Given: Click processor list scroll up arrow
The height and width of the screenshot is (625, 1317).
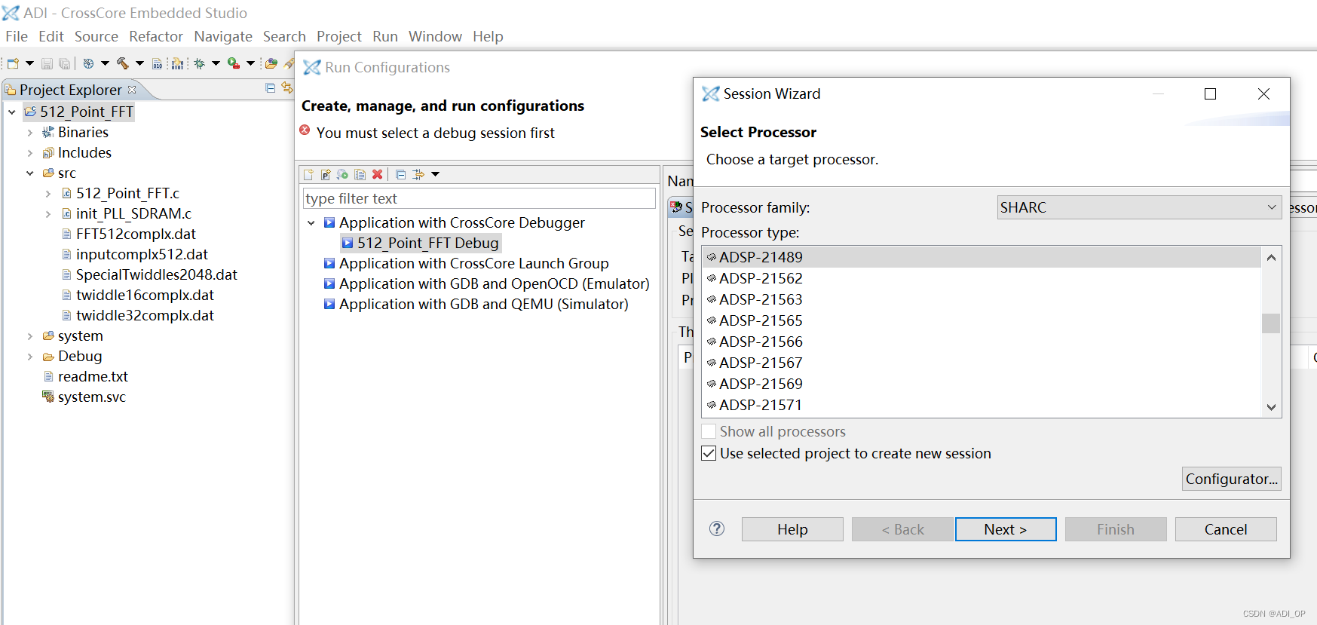Looking at the screenshot, I should tap(1271, 257).
